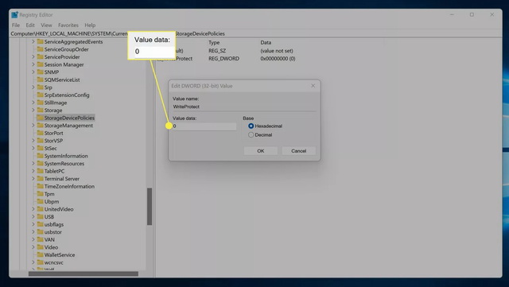
Task: Expand the SNMP tree node
Action: 33,72
